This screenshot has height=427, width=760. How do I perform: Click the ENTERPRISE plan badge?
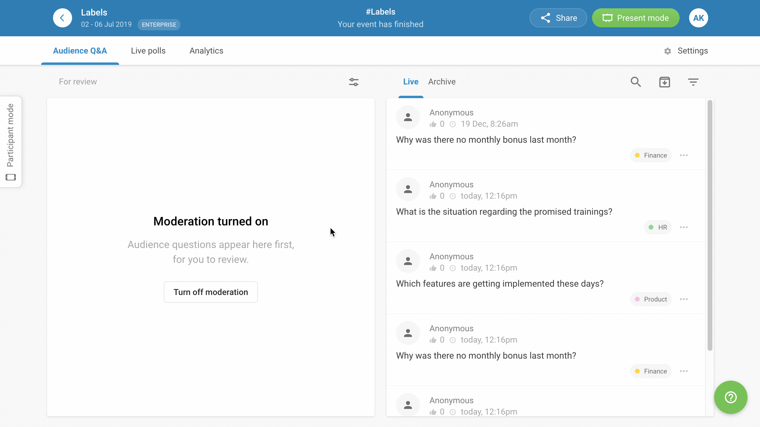coord(159,25)
